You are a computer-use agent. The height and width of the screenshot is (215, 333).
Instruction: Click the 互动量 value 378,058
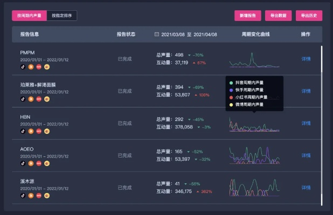click(184, 127)
